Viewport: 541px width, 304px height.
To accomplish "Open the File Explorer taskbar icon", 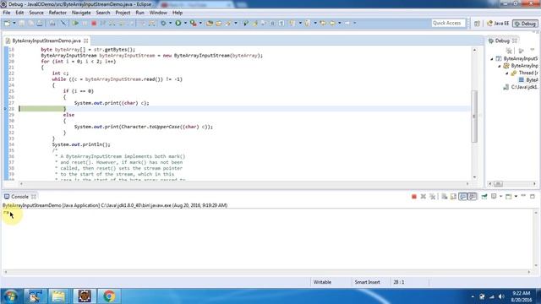I will pos(58,296).
